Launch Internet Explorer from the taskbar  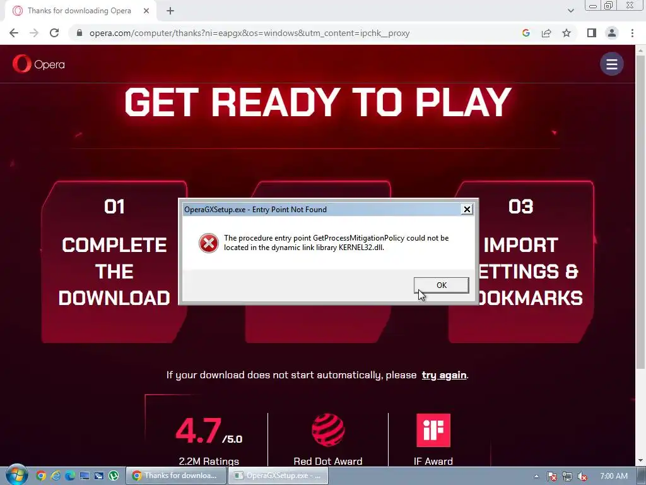(56, 476)
